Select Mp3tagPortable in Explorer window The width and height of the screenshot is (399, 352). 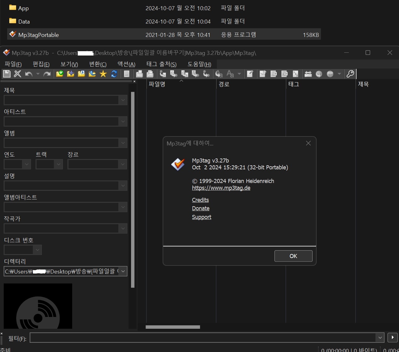164,34
